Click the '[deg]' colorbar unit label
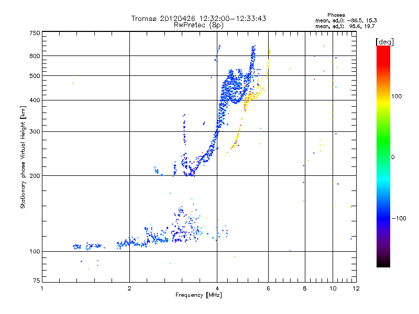The image size is (419, 314). (x=384, y=42)
